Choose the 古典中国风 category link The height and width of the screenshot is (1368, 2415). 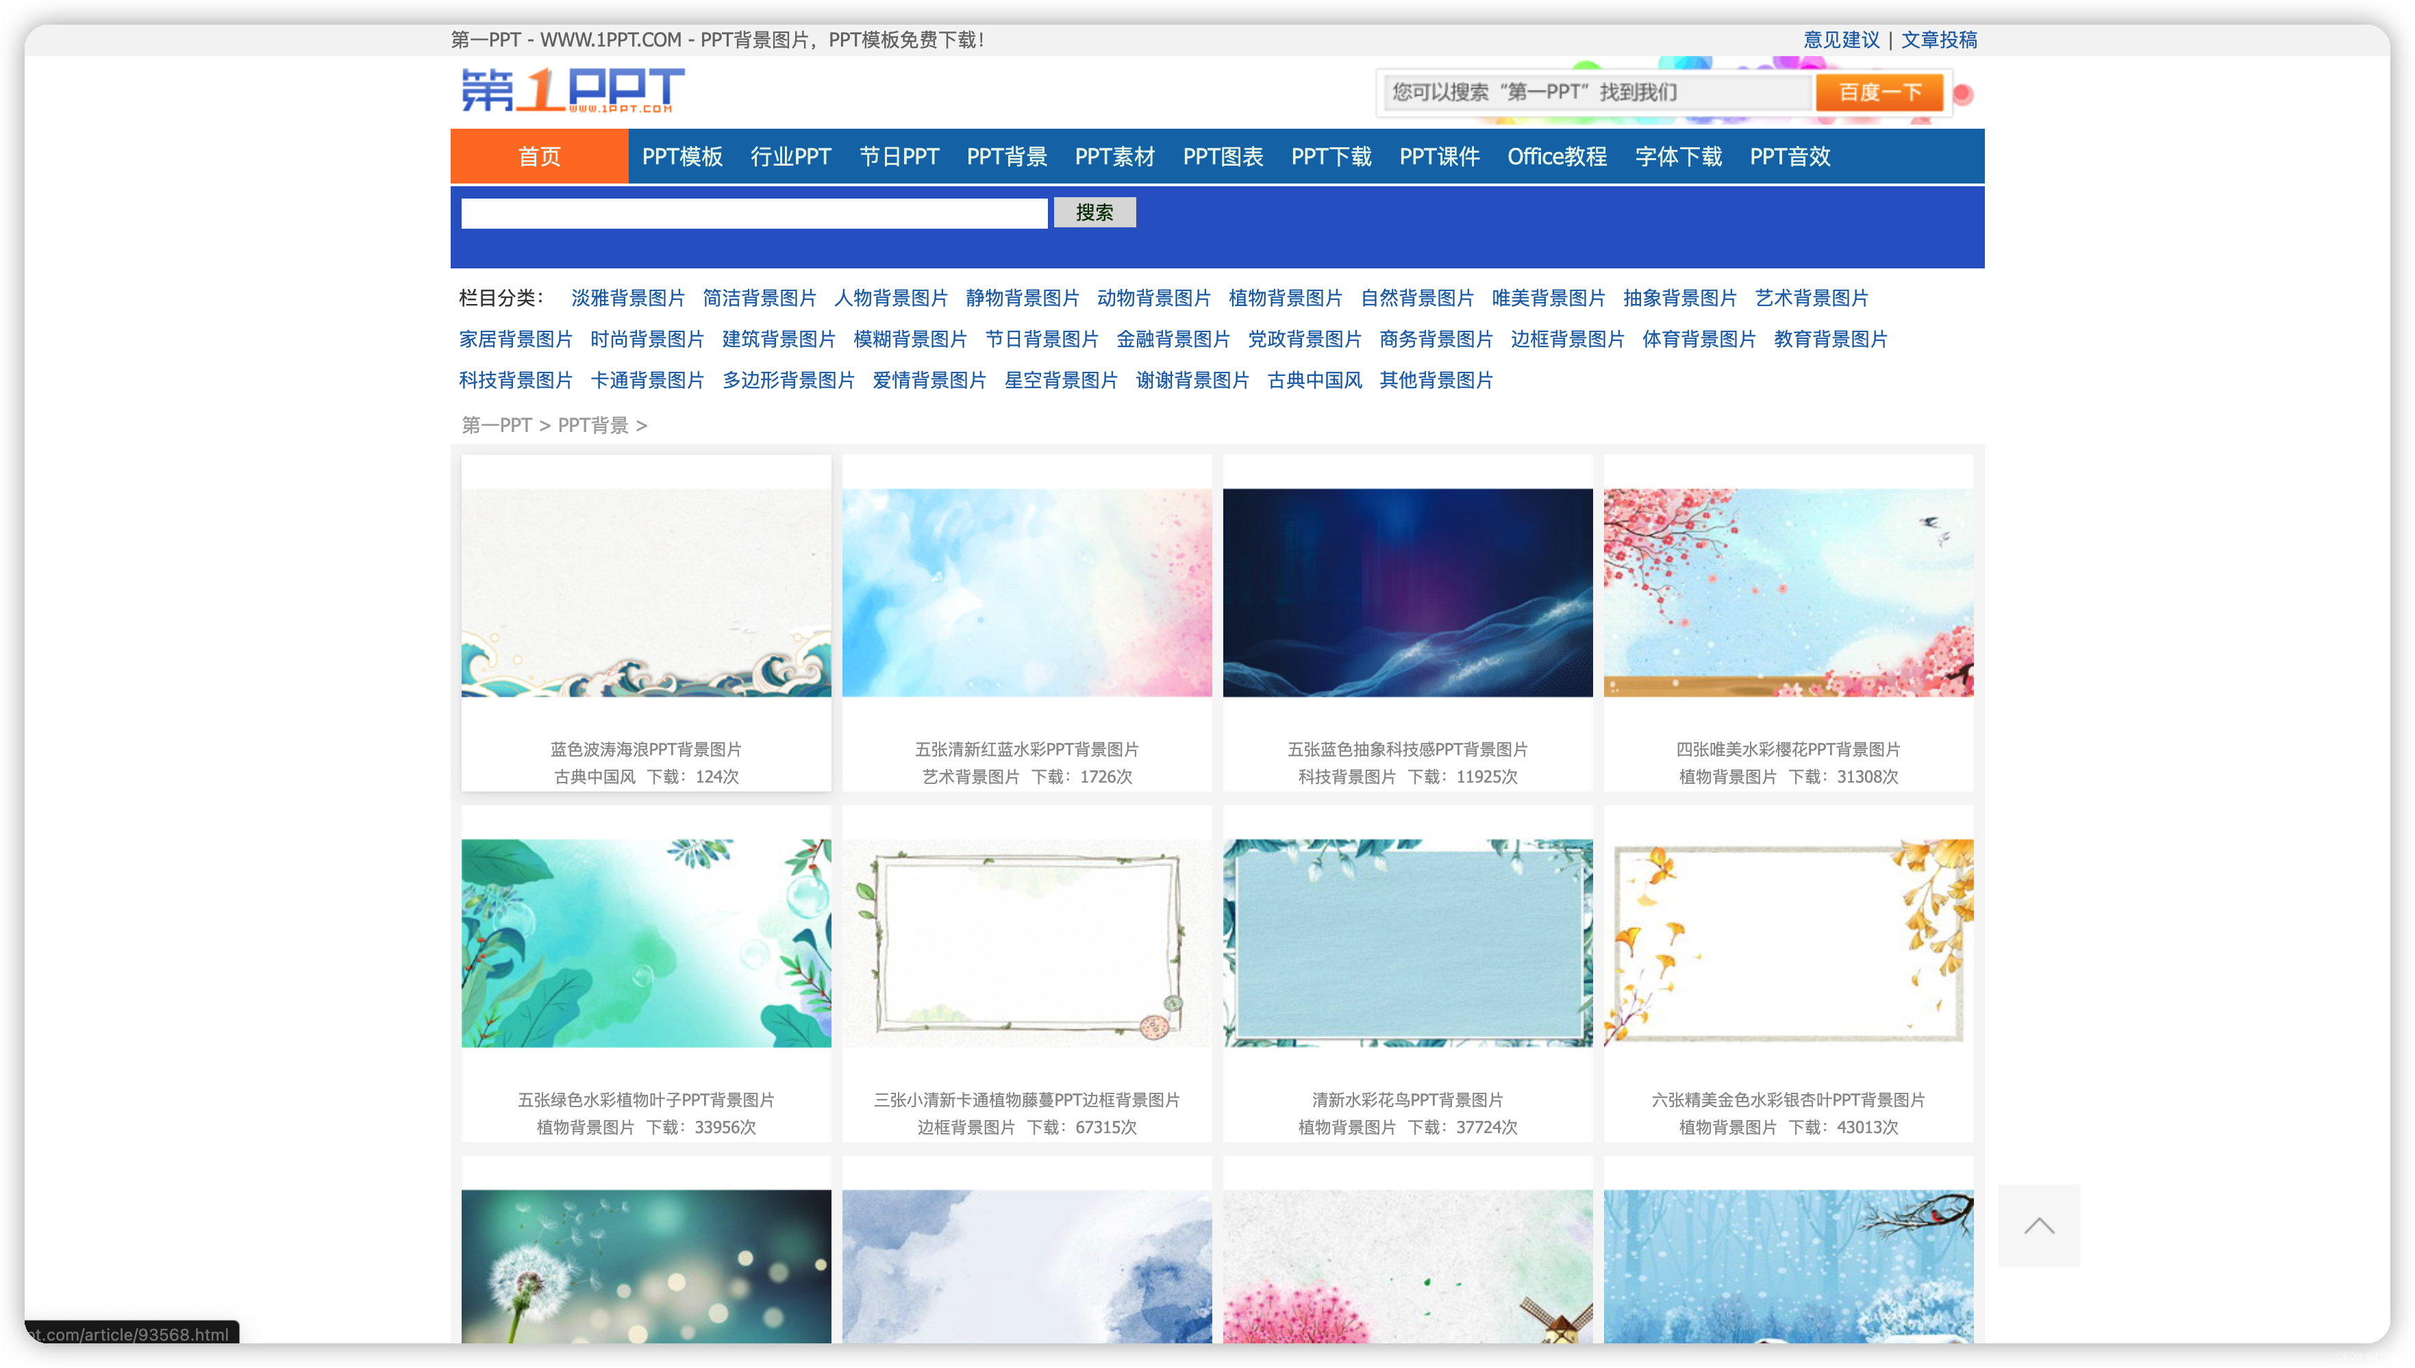coord(1314,381)
